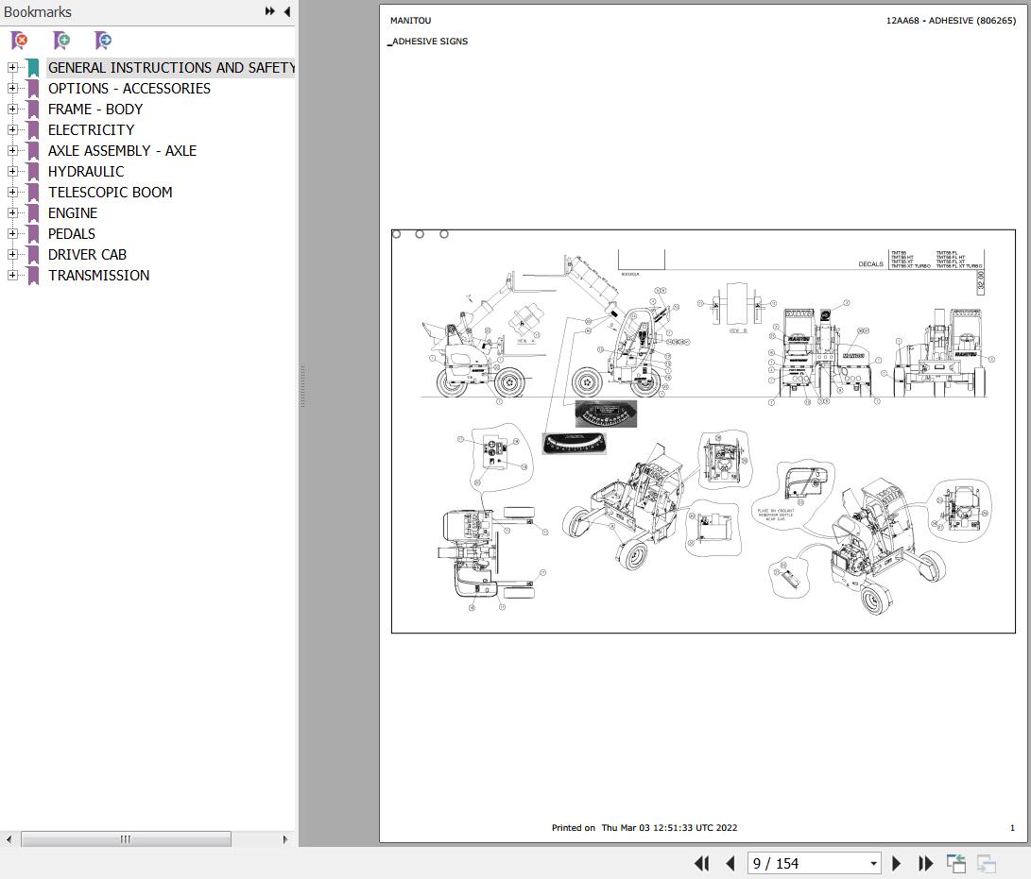Select the HYDRAULIC bookmark
The width and height of the screenshot is (1031, 879).
(x=86, y=171)
